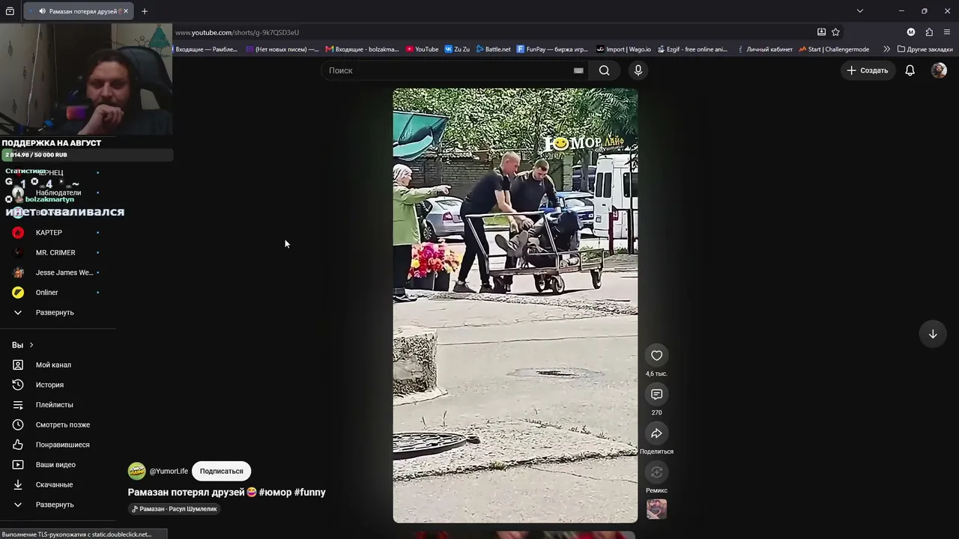Open the Вы section chevron
The width and height of the screenshot is (959, 539).
tap(31, 345)
